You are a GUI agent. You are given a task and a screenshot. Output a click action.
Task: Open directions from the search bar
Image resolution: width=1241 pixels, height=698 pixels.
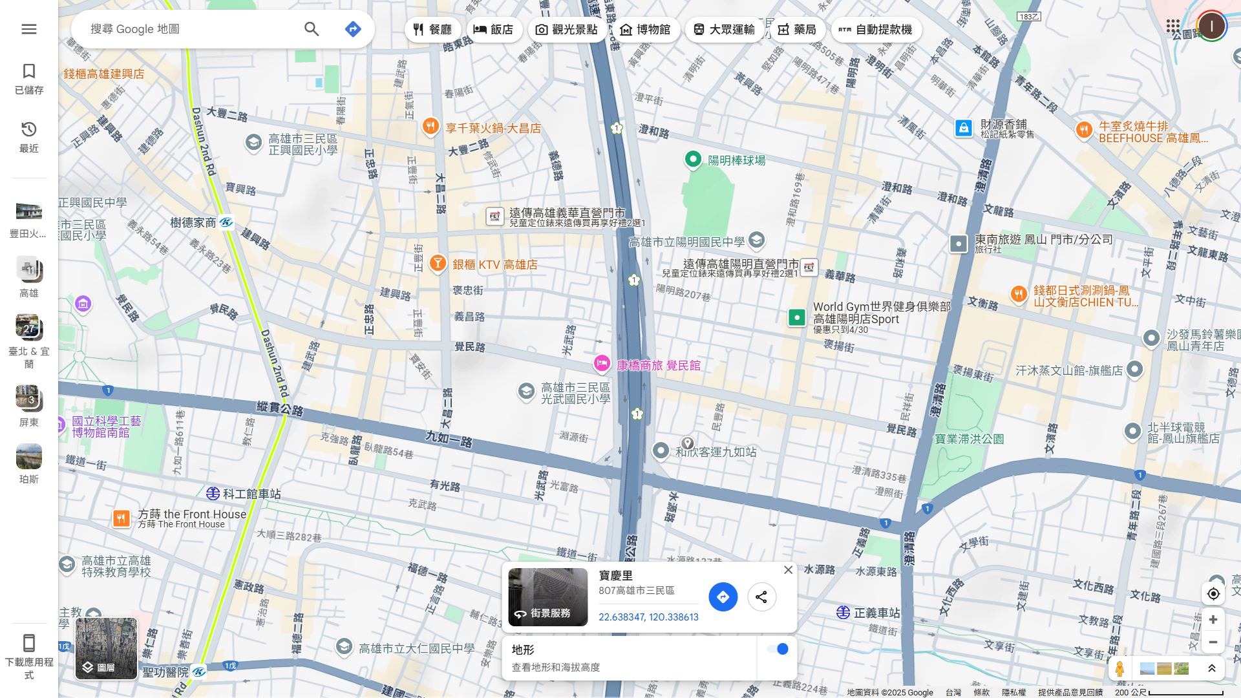pyautogui.click(x=353, y=29)
